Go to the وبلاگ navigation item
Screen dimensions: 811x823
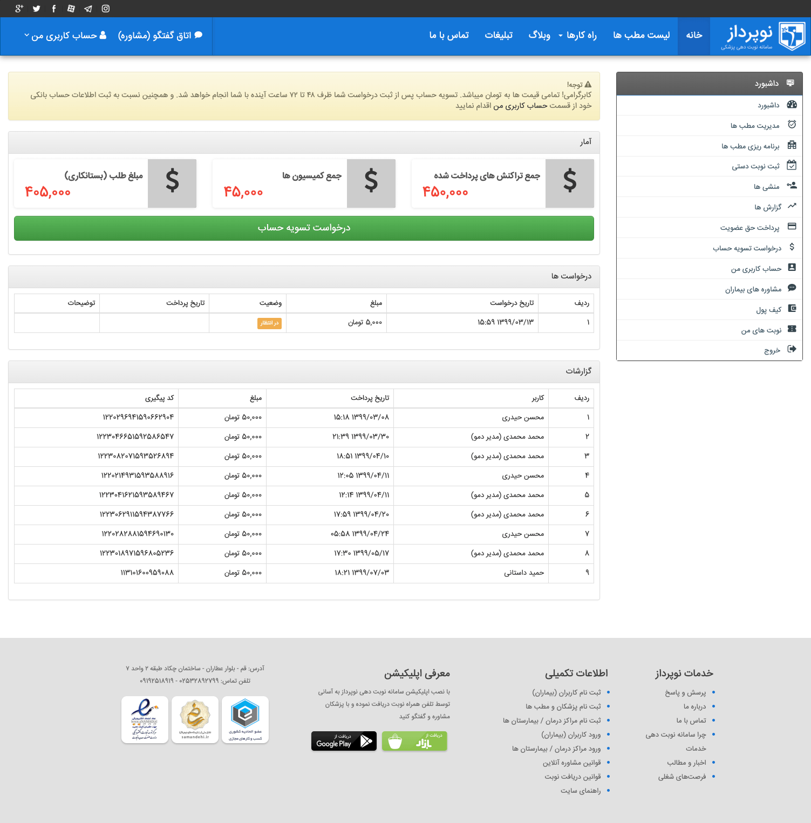click(x=539, y=36)
